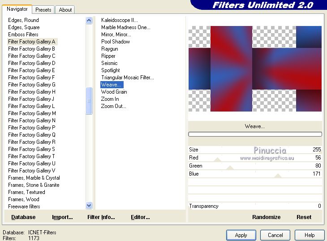Viewport: 327px width, 241px height.
Task: Select Filter Factory Gallery V category
Action: tap(32, 171)
